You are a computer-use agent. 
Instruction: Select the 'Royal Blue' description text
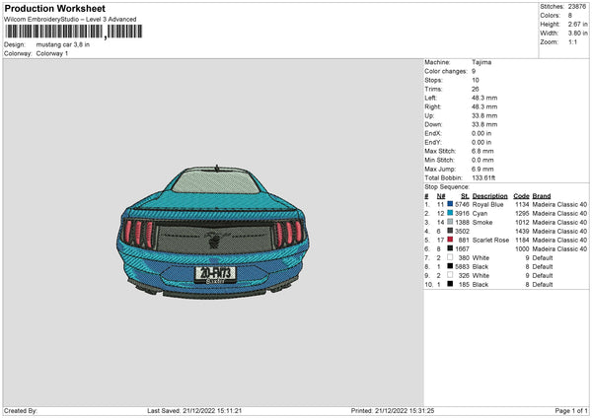click(487, 204)
